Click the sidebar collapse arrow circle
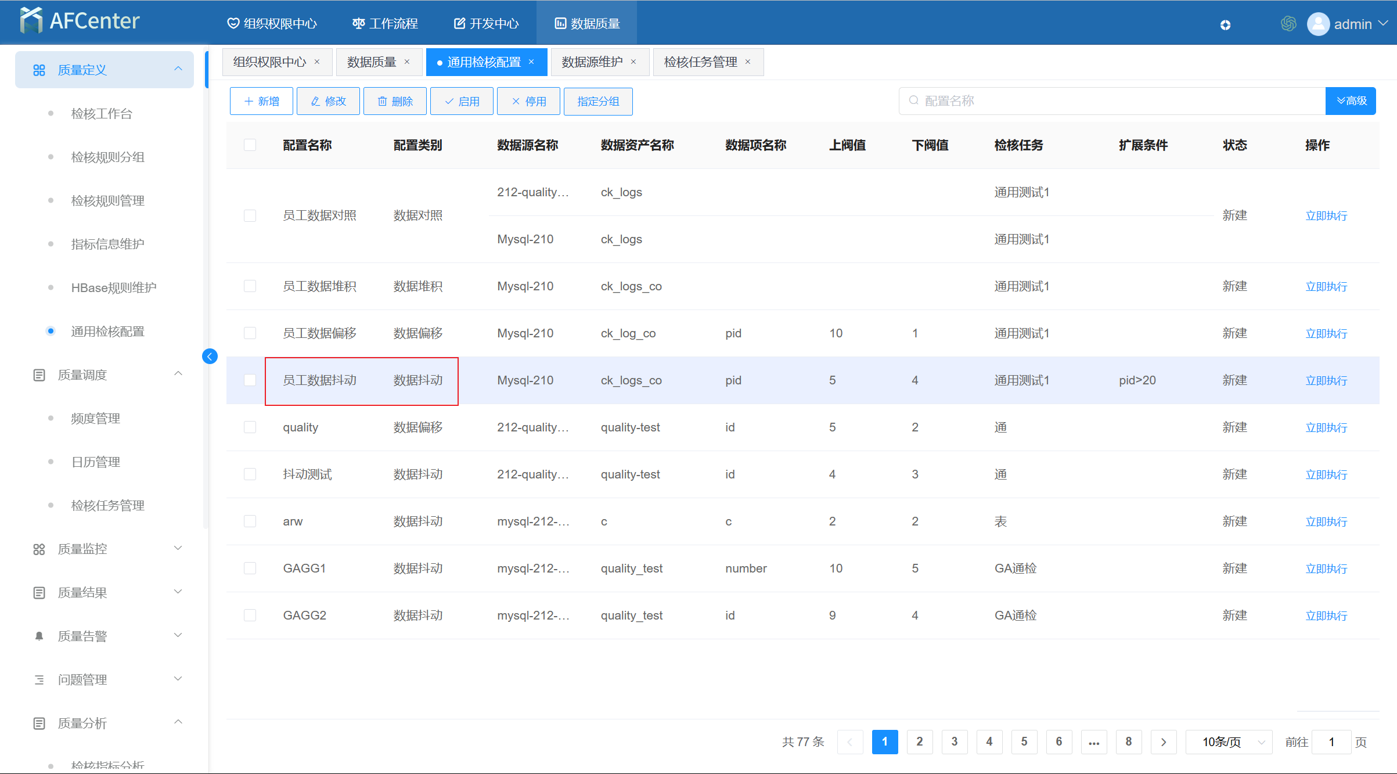 [x=210, y=357]
